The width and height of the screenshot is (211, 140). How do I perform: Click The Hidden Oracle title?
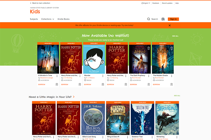[160, 76]
